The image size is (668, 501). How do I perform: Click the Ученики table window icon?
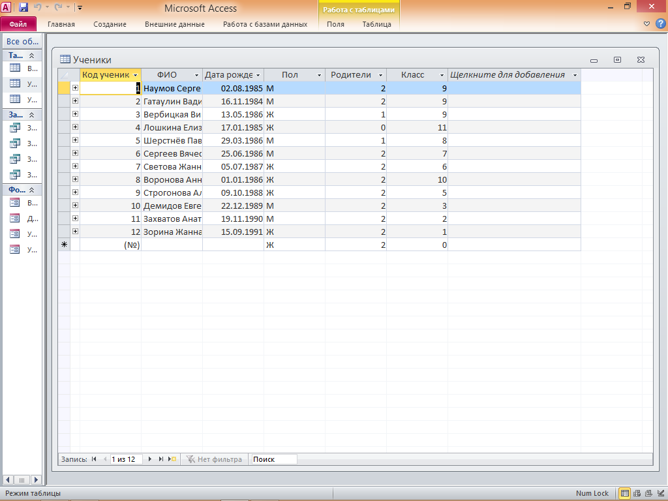(65, 59)
